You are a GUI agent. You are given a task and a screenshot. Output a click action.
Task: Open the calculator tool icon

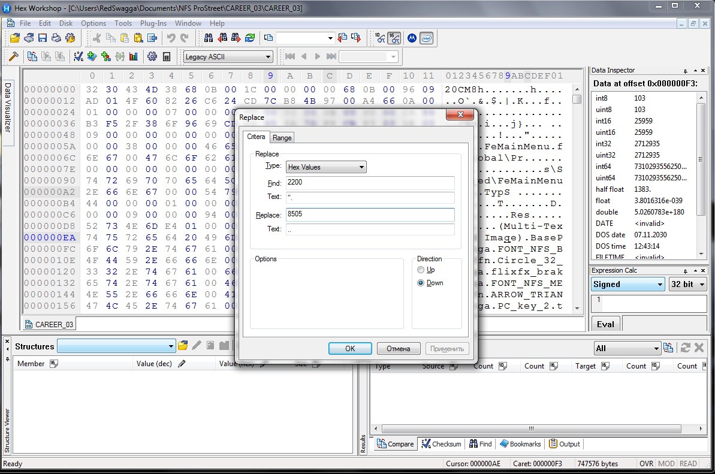coord(167,57)
